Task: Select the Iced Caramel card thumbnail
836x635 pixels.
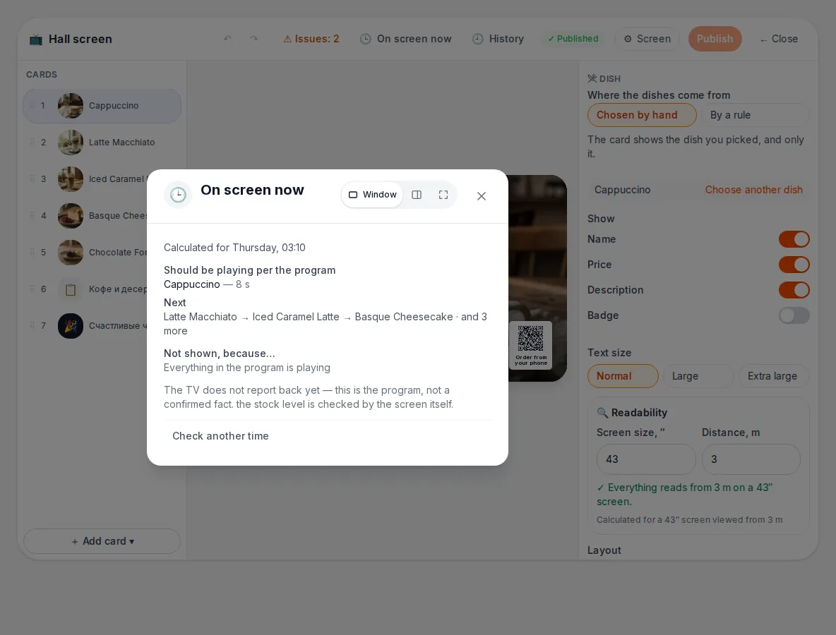Action: (71, 179)
